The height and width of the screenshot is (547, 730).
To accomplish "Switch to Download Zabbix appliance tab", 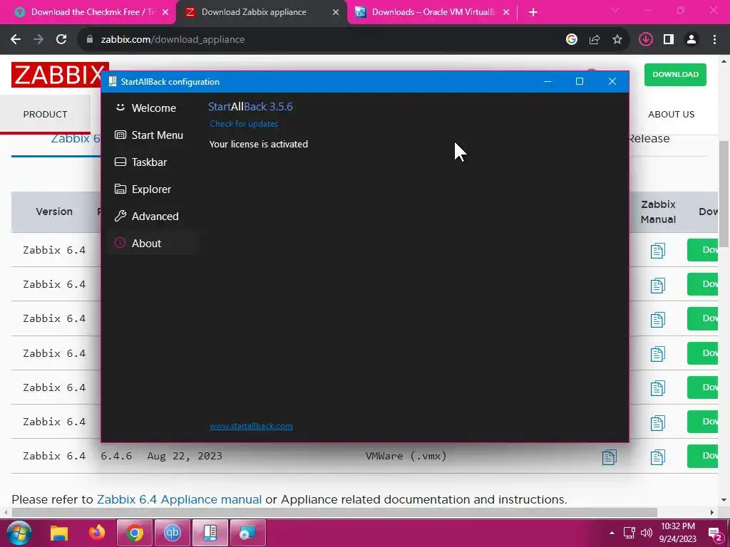I will [261, 12].
